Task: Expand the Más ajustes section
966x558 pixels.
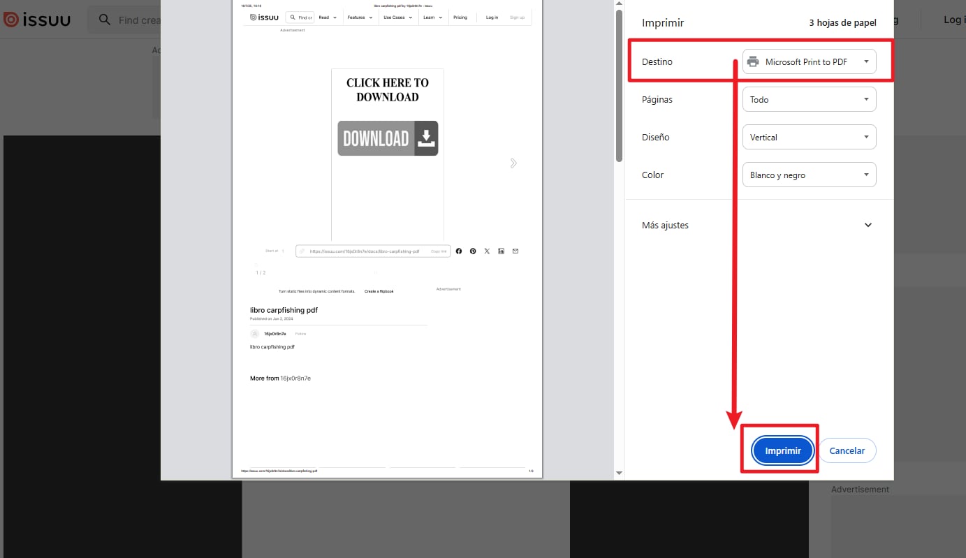Action: point(759,225)
